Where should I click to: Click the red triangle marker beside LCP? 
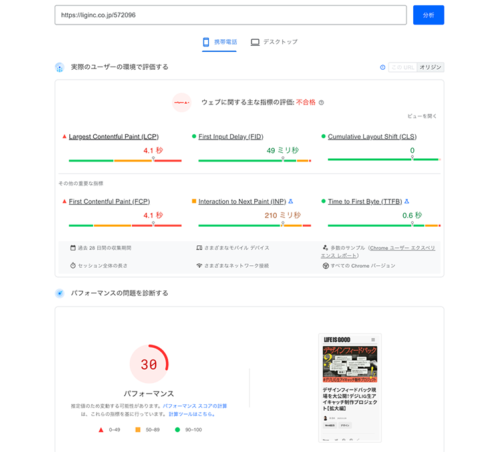pos(65,136)
